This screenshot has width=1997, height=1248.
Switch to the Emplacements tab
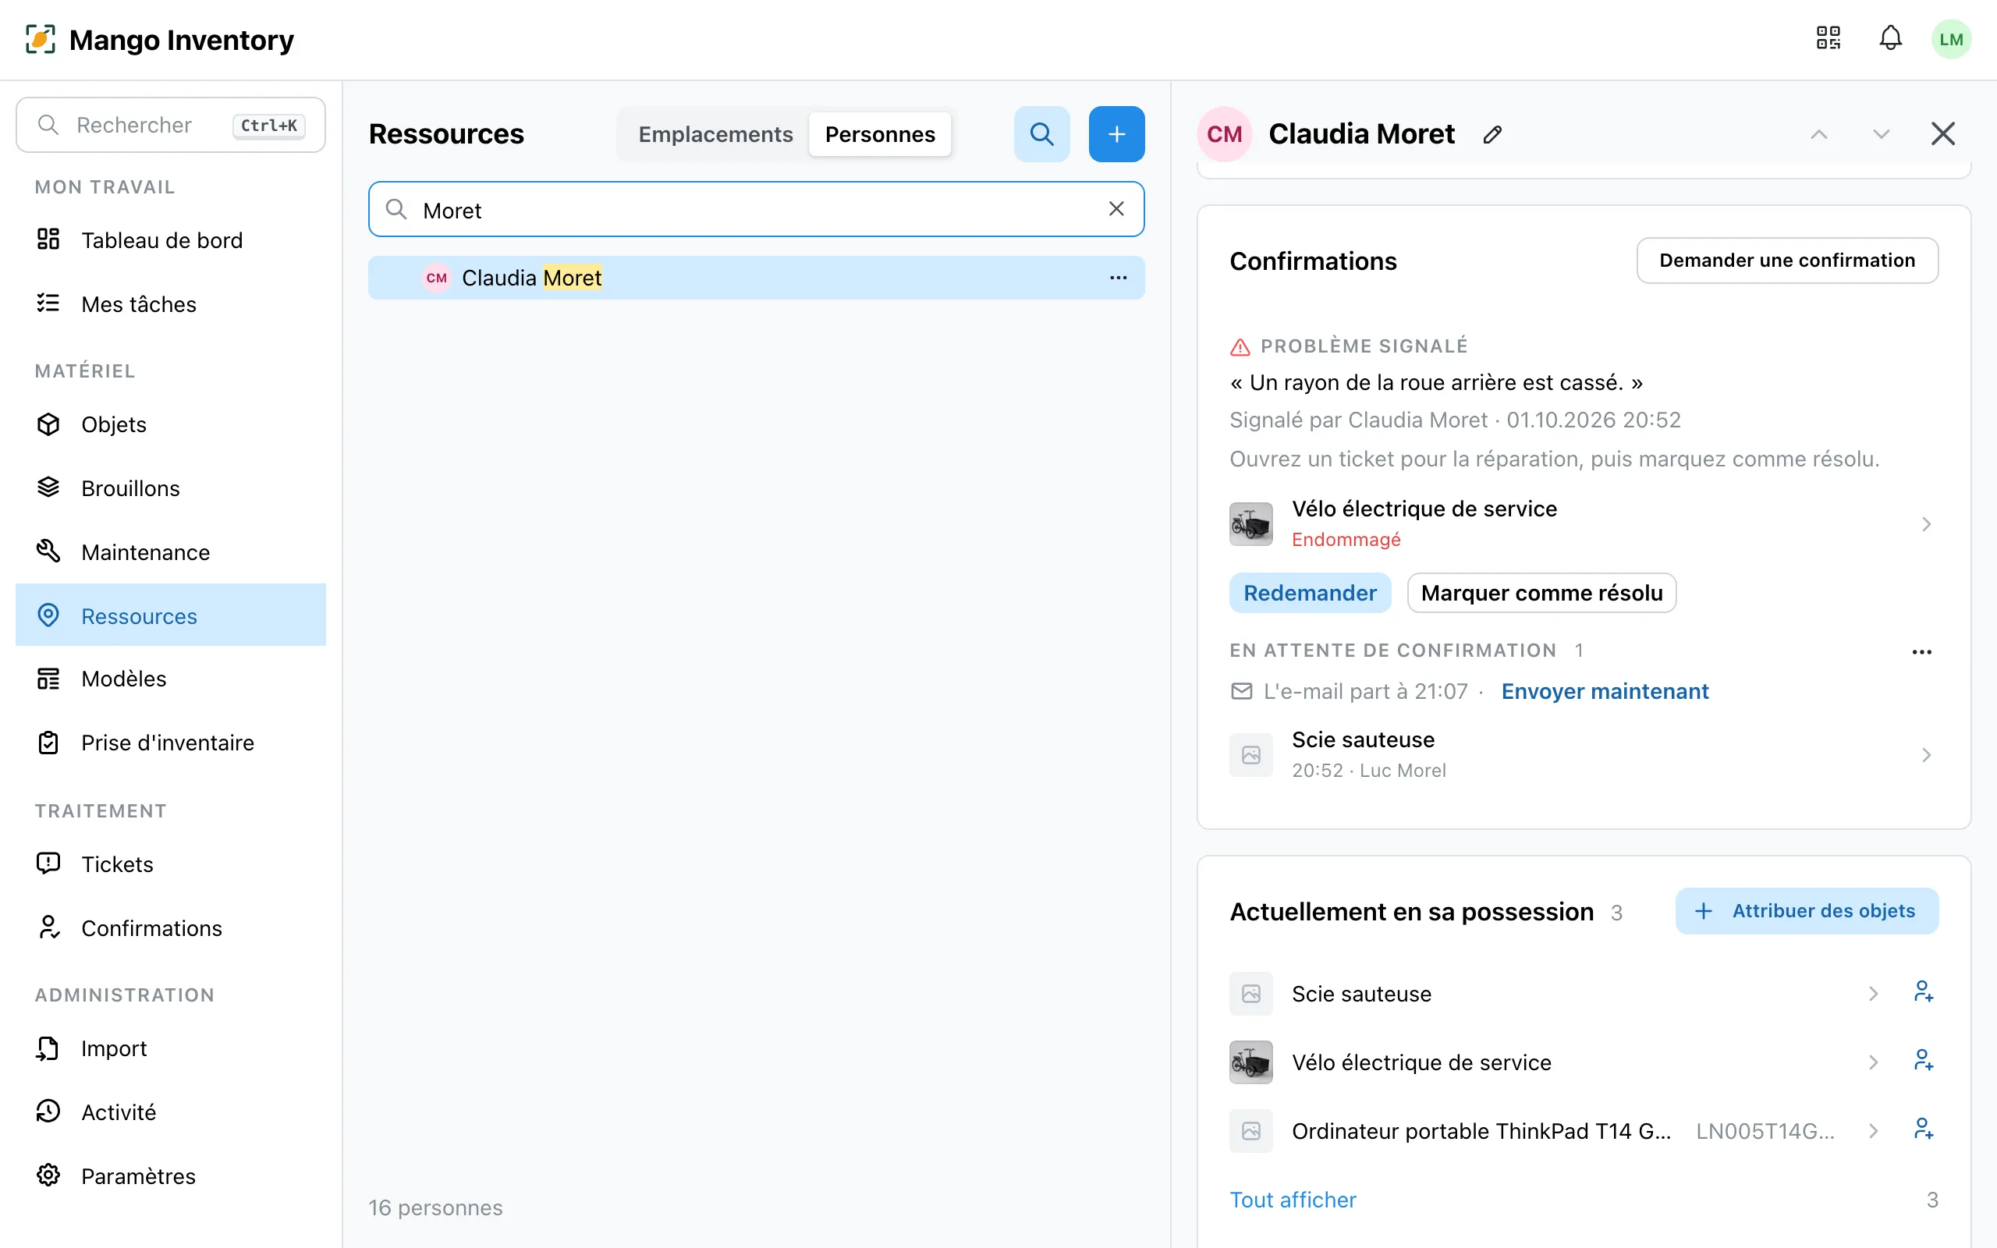(715, 133)
